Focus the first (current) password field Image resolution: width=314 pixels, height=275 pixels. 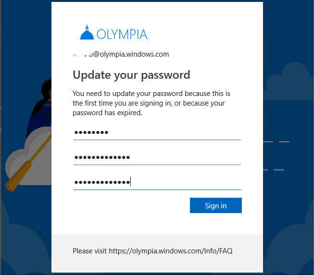pyautogui.click(x=157, y=132)
